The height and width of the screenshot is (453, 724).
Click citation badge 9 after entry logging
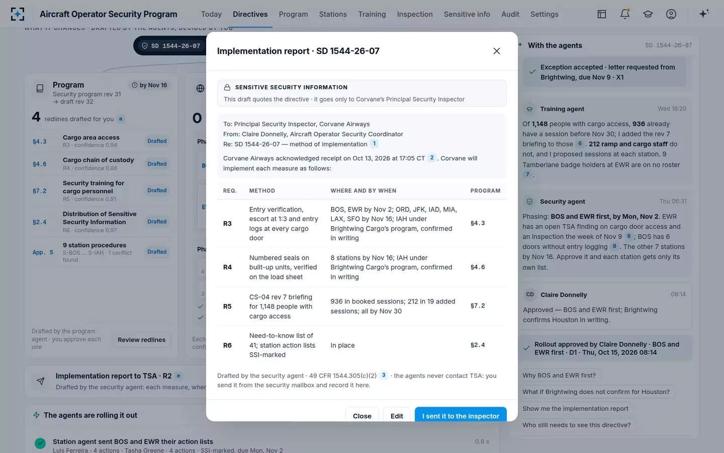[x=614, y=247]
